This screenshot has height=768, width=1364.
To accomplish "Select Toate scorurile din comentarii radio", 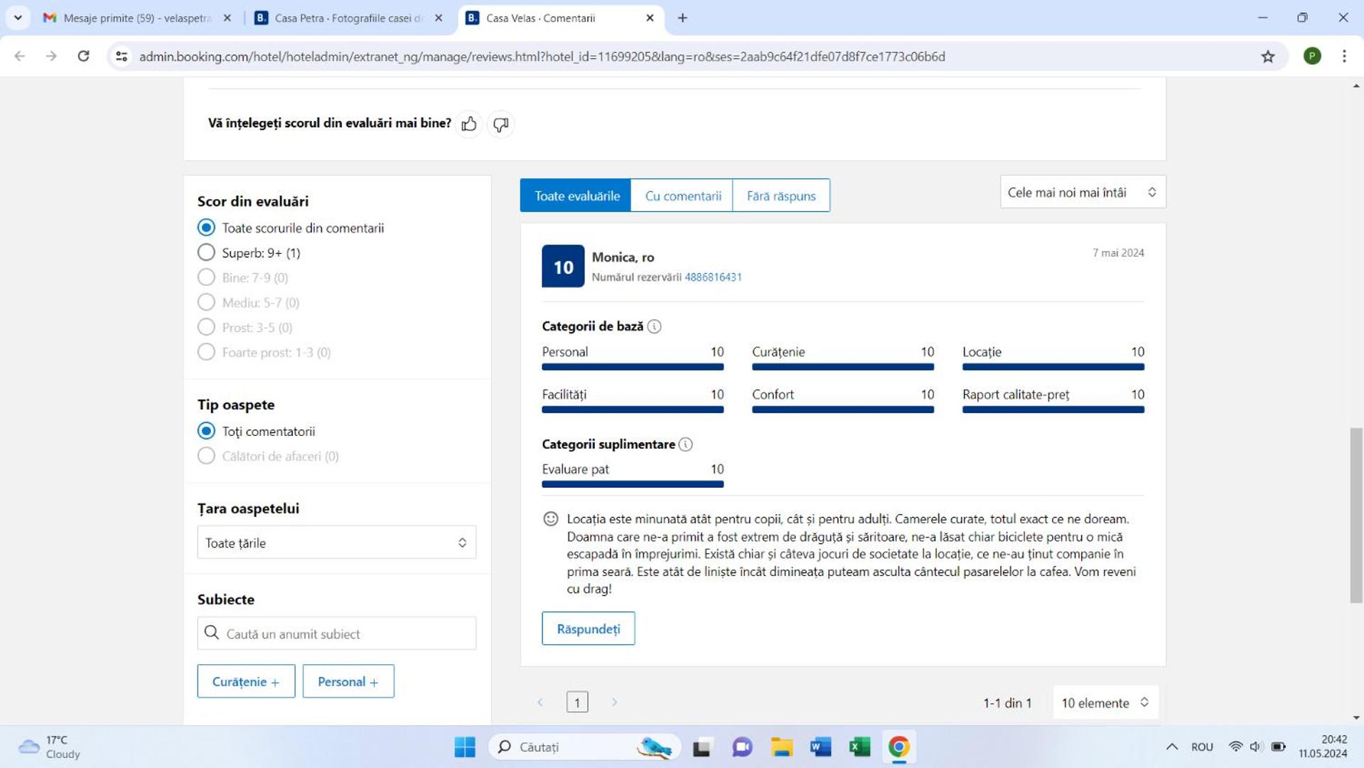I will (x=206, y=228).
